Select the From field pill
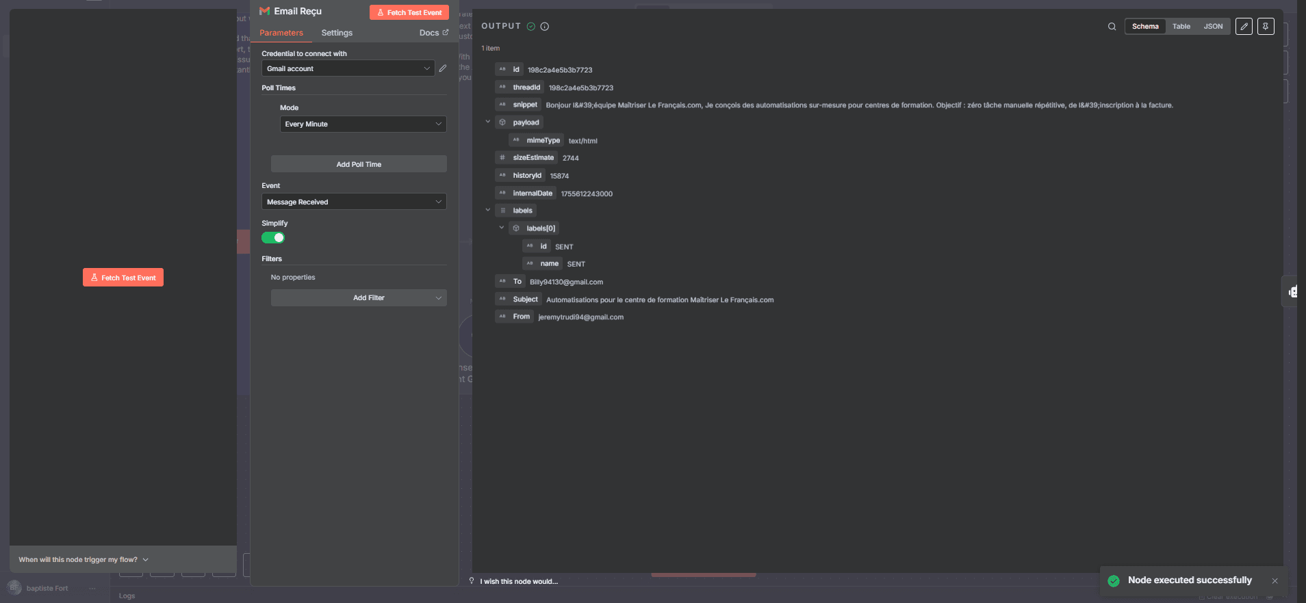The height and width of the screenshot is (603, 1306). coord(514,317)
